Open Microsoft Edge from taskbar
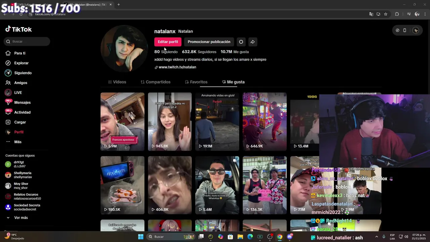 [x=250, y=237]
